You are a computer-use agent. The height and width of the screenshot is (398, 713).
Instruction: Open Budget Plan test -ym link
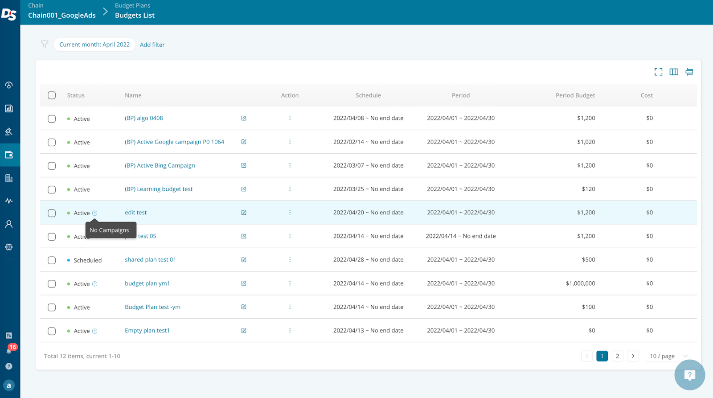pyautogui.click(x=153, y=307)
